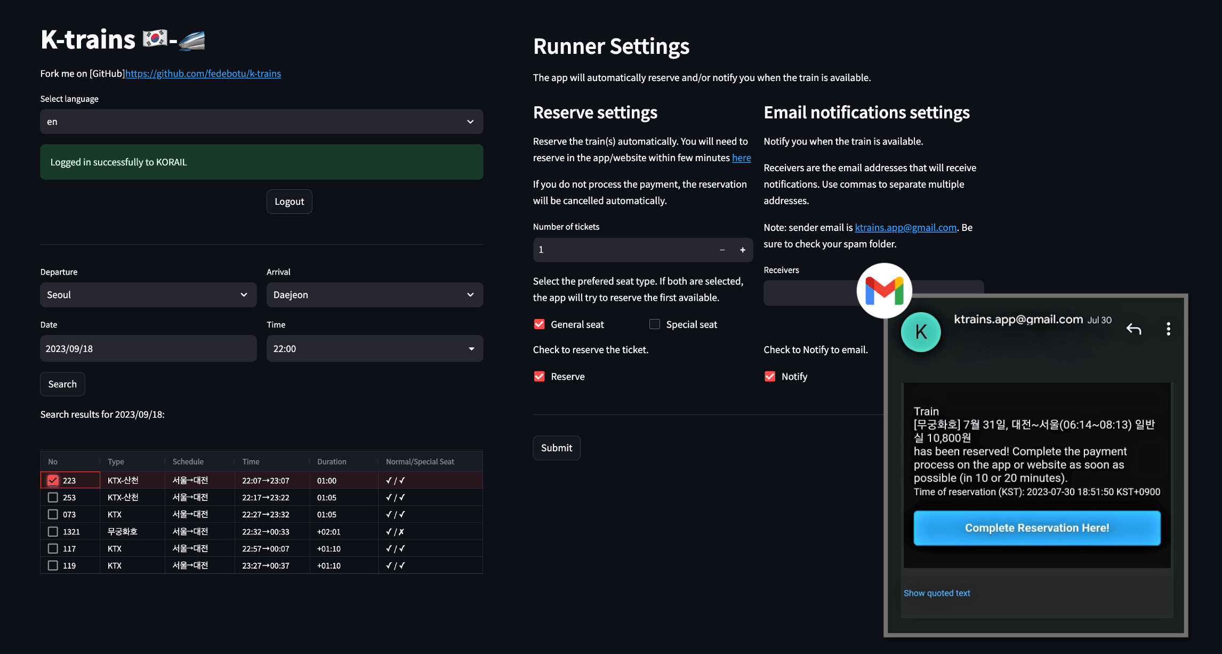This screenshot has width=1222, height=654.
Task: Check the Special seat checkbox
Action: 654,324
